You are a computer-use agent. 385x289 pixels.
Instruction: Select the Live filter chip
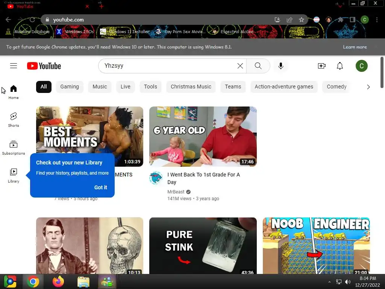[x=126, y=87]
